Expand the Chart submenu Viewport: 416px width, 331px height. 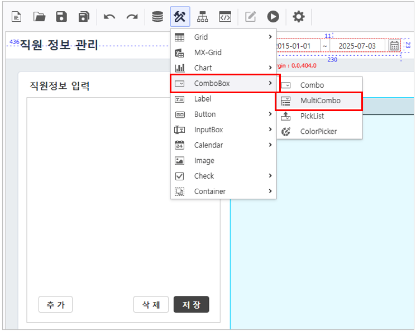point(223,68)
